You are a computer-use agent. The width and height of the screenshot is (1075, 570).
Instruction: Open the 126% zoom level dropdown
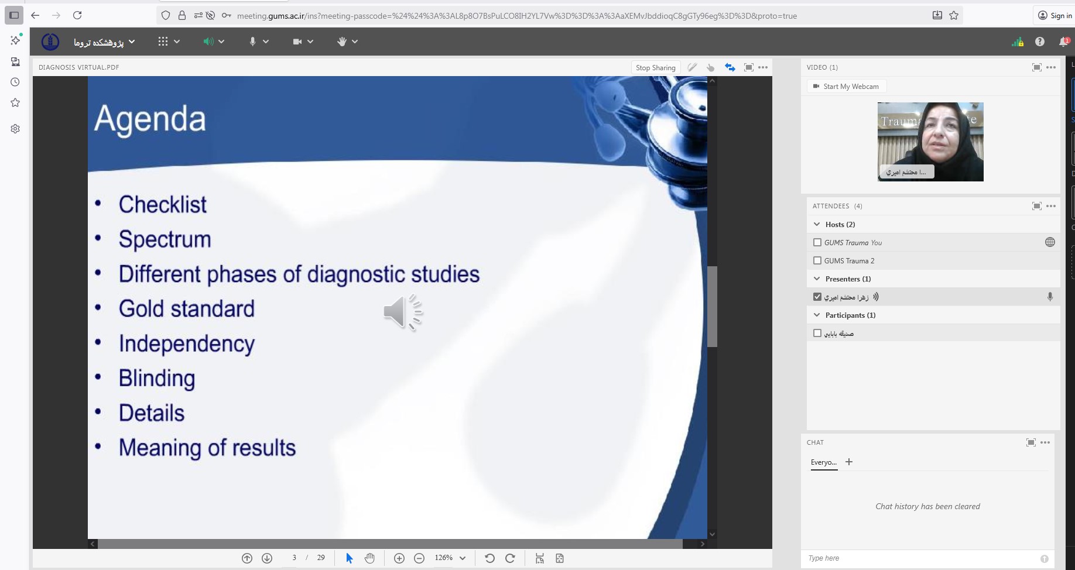(463, 558)
